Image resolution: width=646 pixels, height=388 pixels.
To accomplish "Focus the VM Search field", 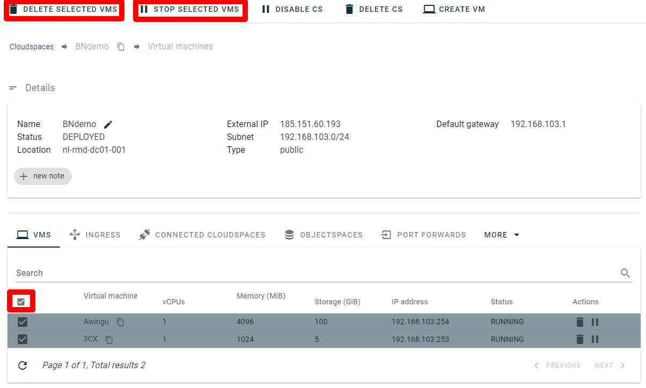I will click(x=317, y=273).
